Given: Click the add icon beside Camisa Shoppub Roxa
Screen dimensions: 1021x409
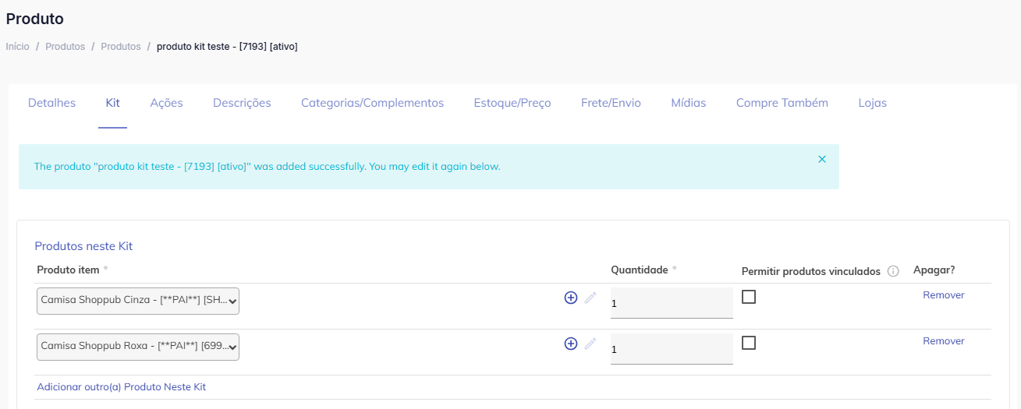Looking at the screenshot, I should 570,344.
